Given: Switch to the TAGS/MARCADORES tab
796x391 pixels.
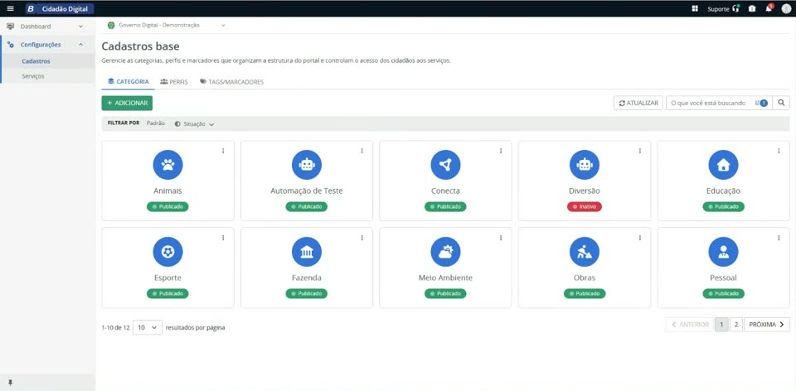Looking at the screenshot, I should (232, 82).
